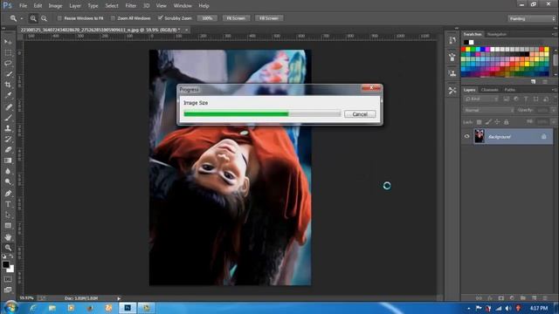The height and width of the screenshot is (314, 559).
Task: Click the create new group folder icon
Action: pyautogui.click(x=523, y=298)
